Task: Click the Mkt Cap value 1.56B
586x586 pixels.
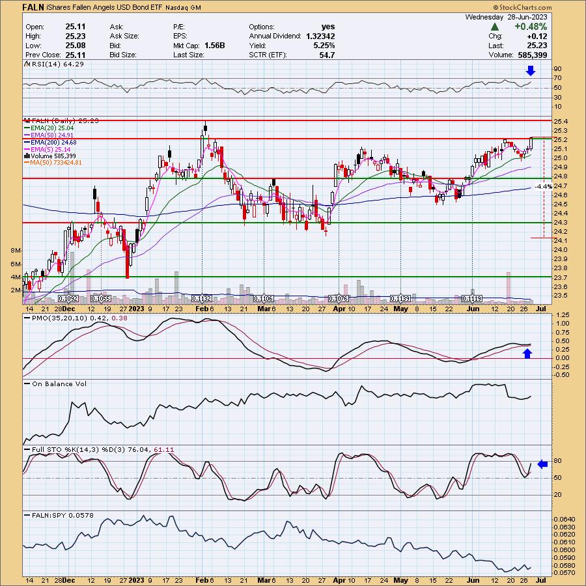Action: click(214, 46)
